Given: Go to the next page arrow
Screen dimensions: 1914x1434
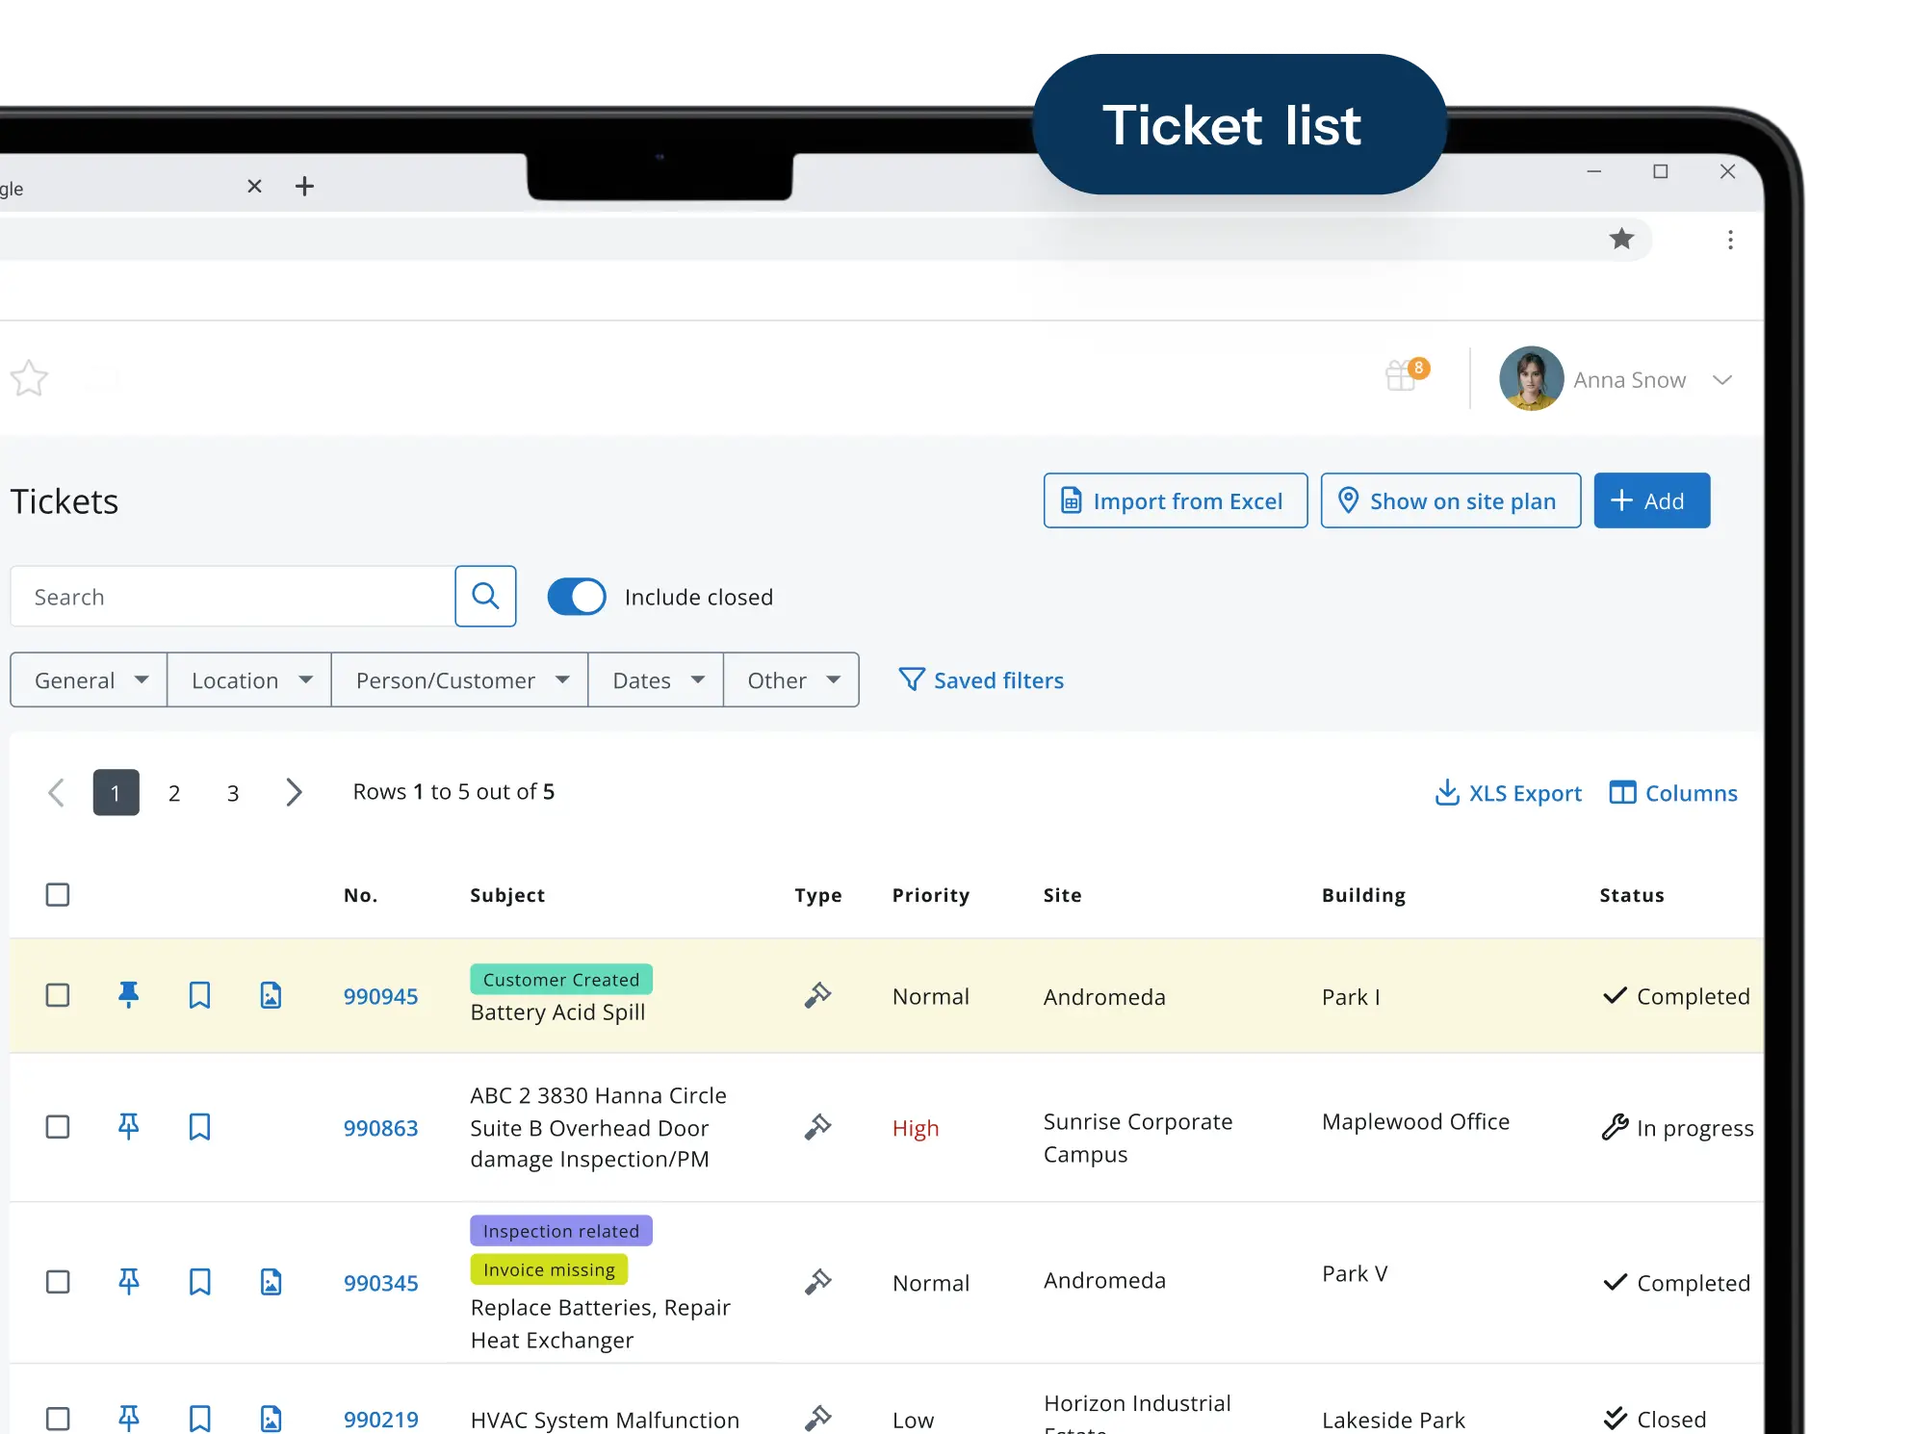Looking at the screenshot, I should tap(294, 792).
